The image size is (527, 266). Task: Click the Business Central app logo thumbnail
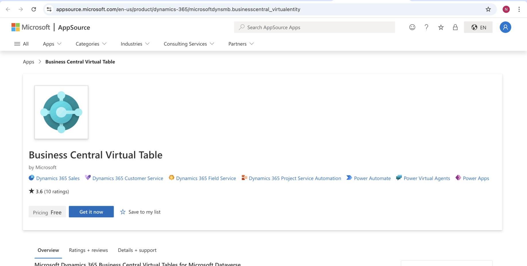click(x=61, y=112)
